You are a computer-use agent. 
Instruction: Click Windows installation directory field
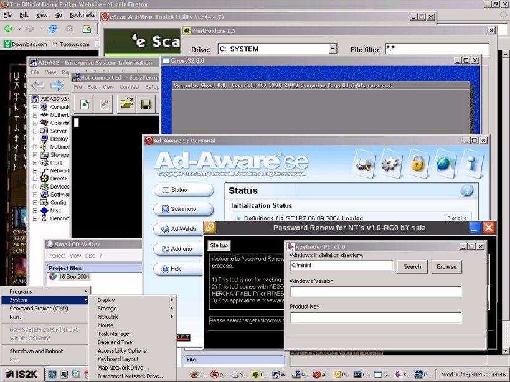(x=341, y=266)
